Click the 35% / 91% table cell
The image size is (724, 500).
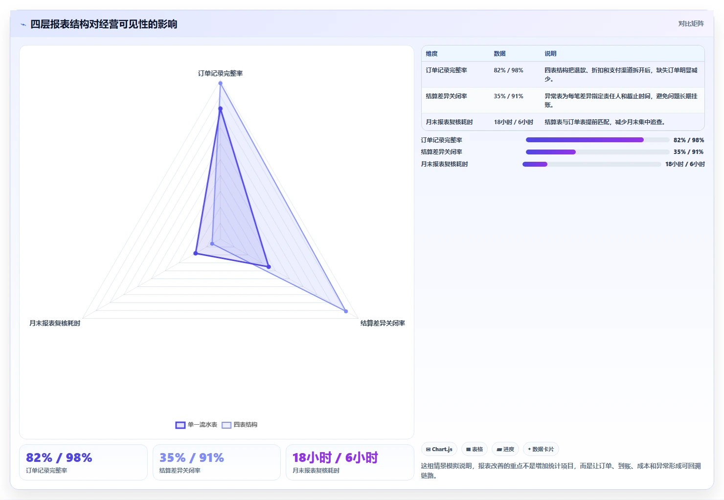click(x=508, y=96)
